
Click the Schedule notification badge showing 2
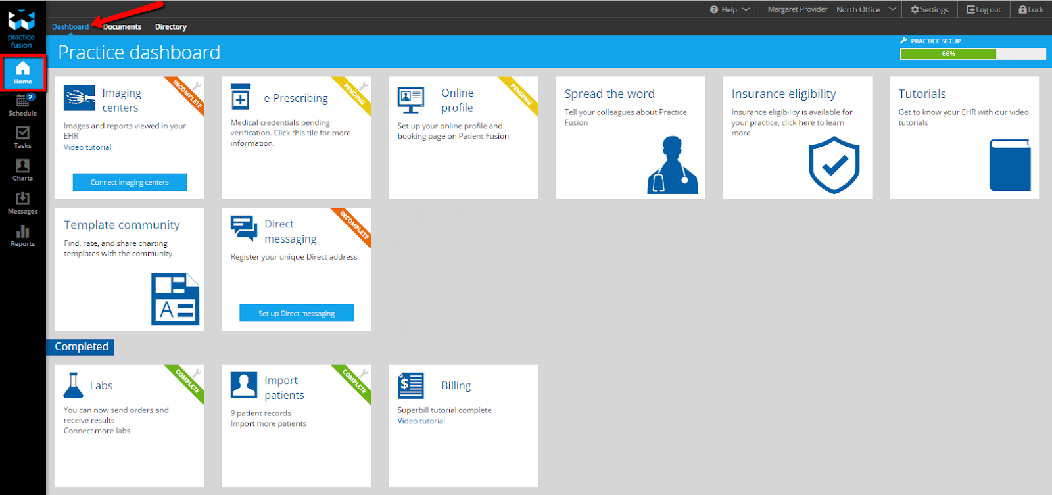click(x=31, y=97)
